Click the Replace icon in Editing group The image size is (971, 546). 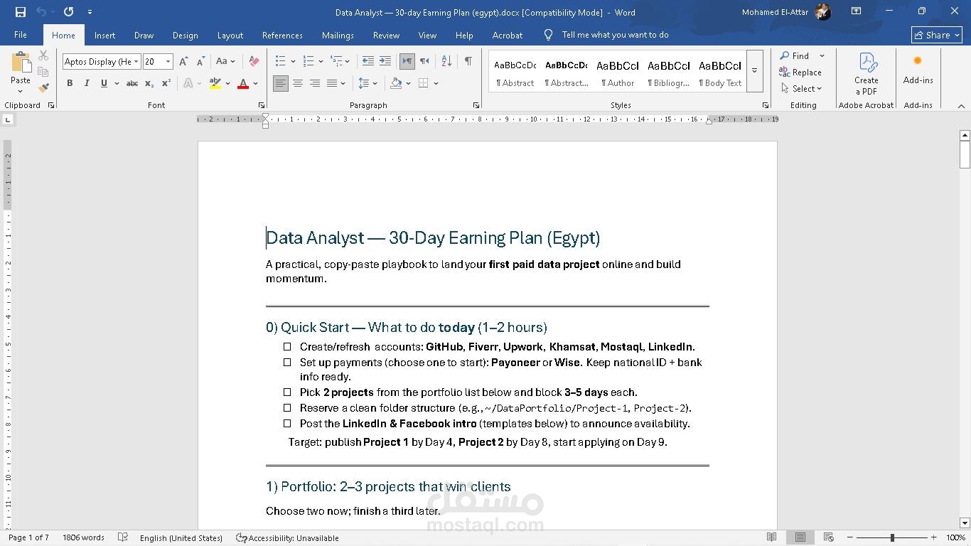pos(800,73)
